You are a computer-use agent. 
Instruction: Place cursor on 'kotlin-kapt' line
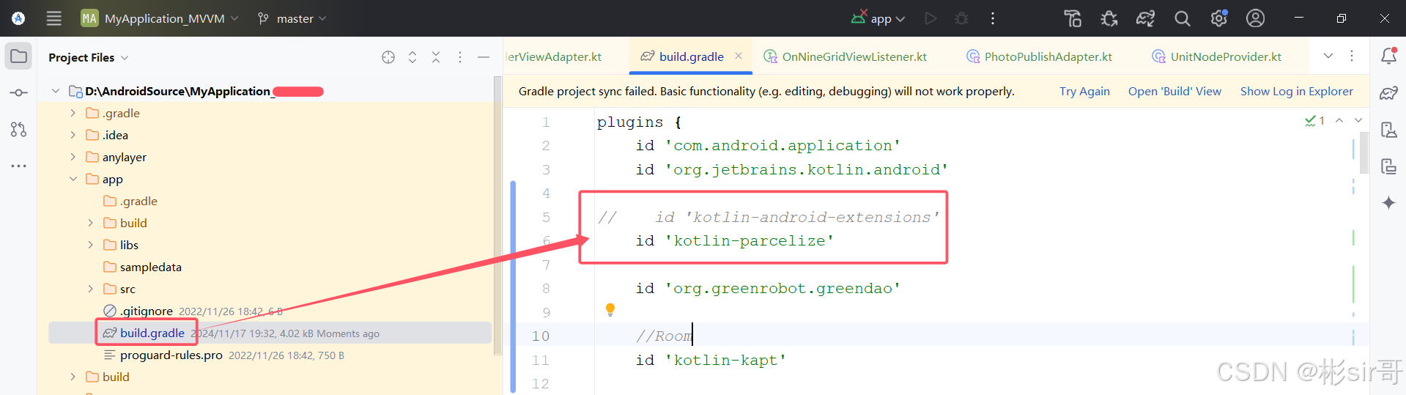711,360
